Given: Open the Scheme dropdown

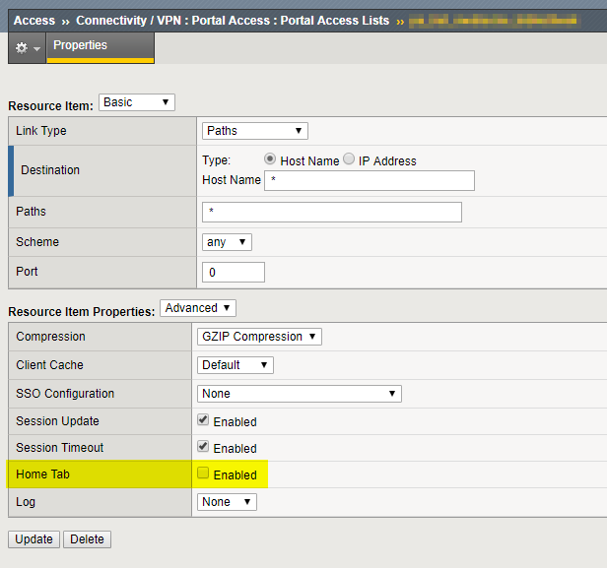Looking at the screenshot, I should 227,242.
